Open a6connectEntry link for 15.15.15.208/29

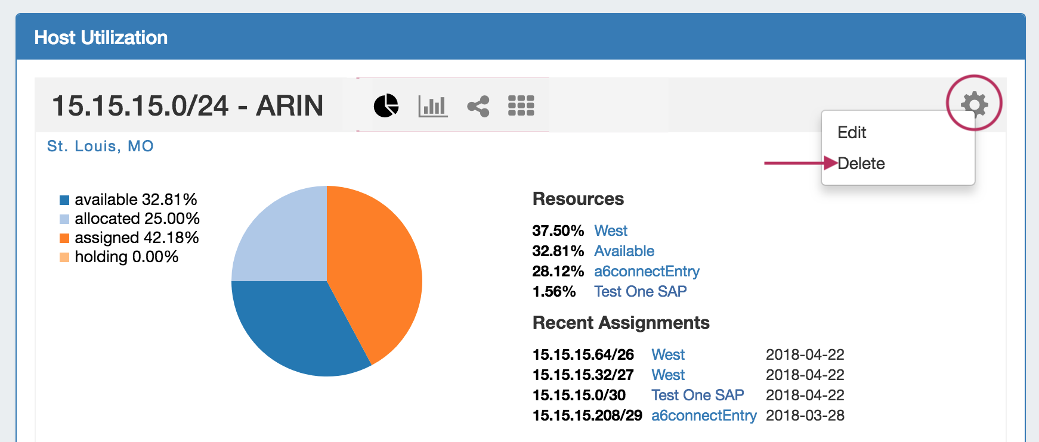tap(704, 415)
